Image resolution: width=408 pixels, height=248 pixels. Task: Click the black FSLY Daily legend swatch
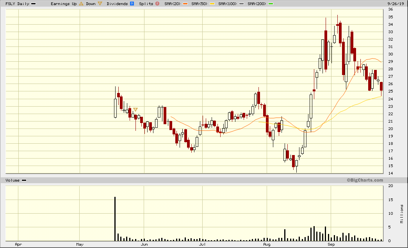tap(33, 4)
